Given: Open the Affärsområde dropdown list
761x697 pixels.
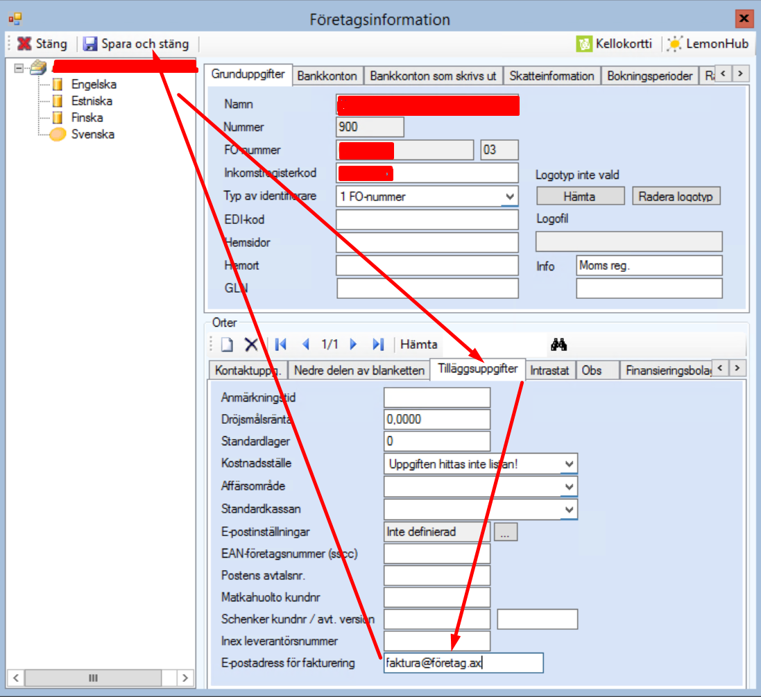Looking at the screenshot, I should pos(569,488).
